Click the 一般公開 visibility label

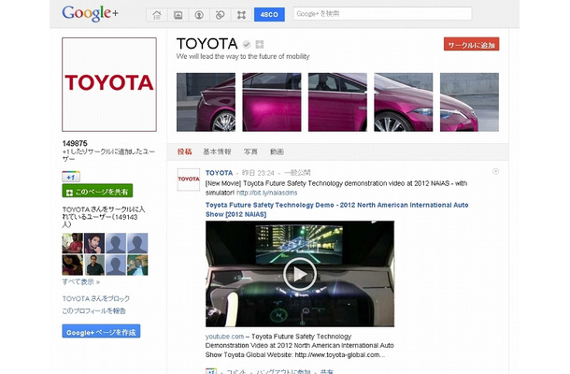click(297, 173)
